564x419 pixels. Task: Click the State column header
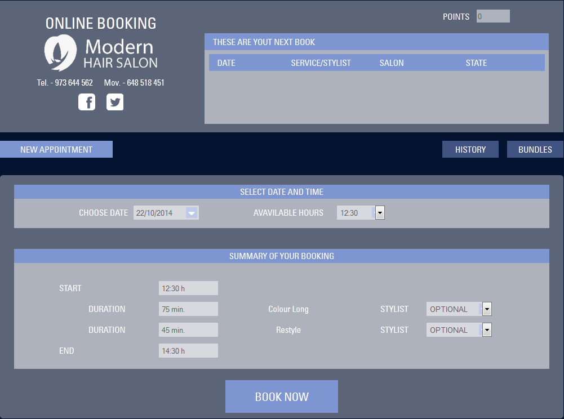[476, 63]
